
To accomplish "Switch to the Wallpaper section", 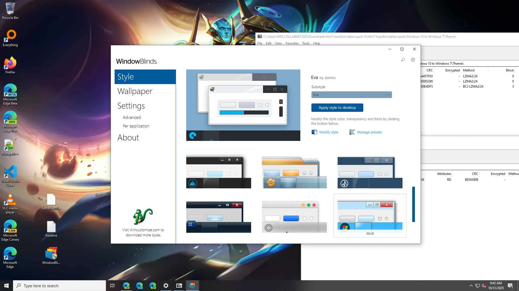I will [135, 91].
